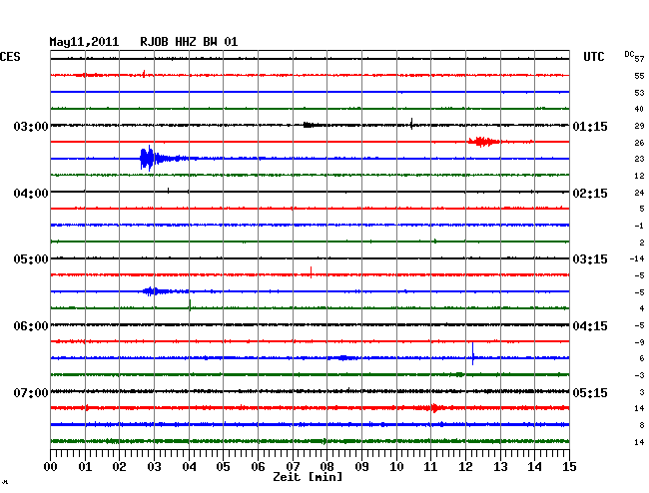Click the 03:15 UTC time label
Viewport: 649px width, 493px height.
(590, 259)
